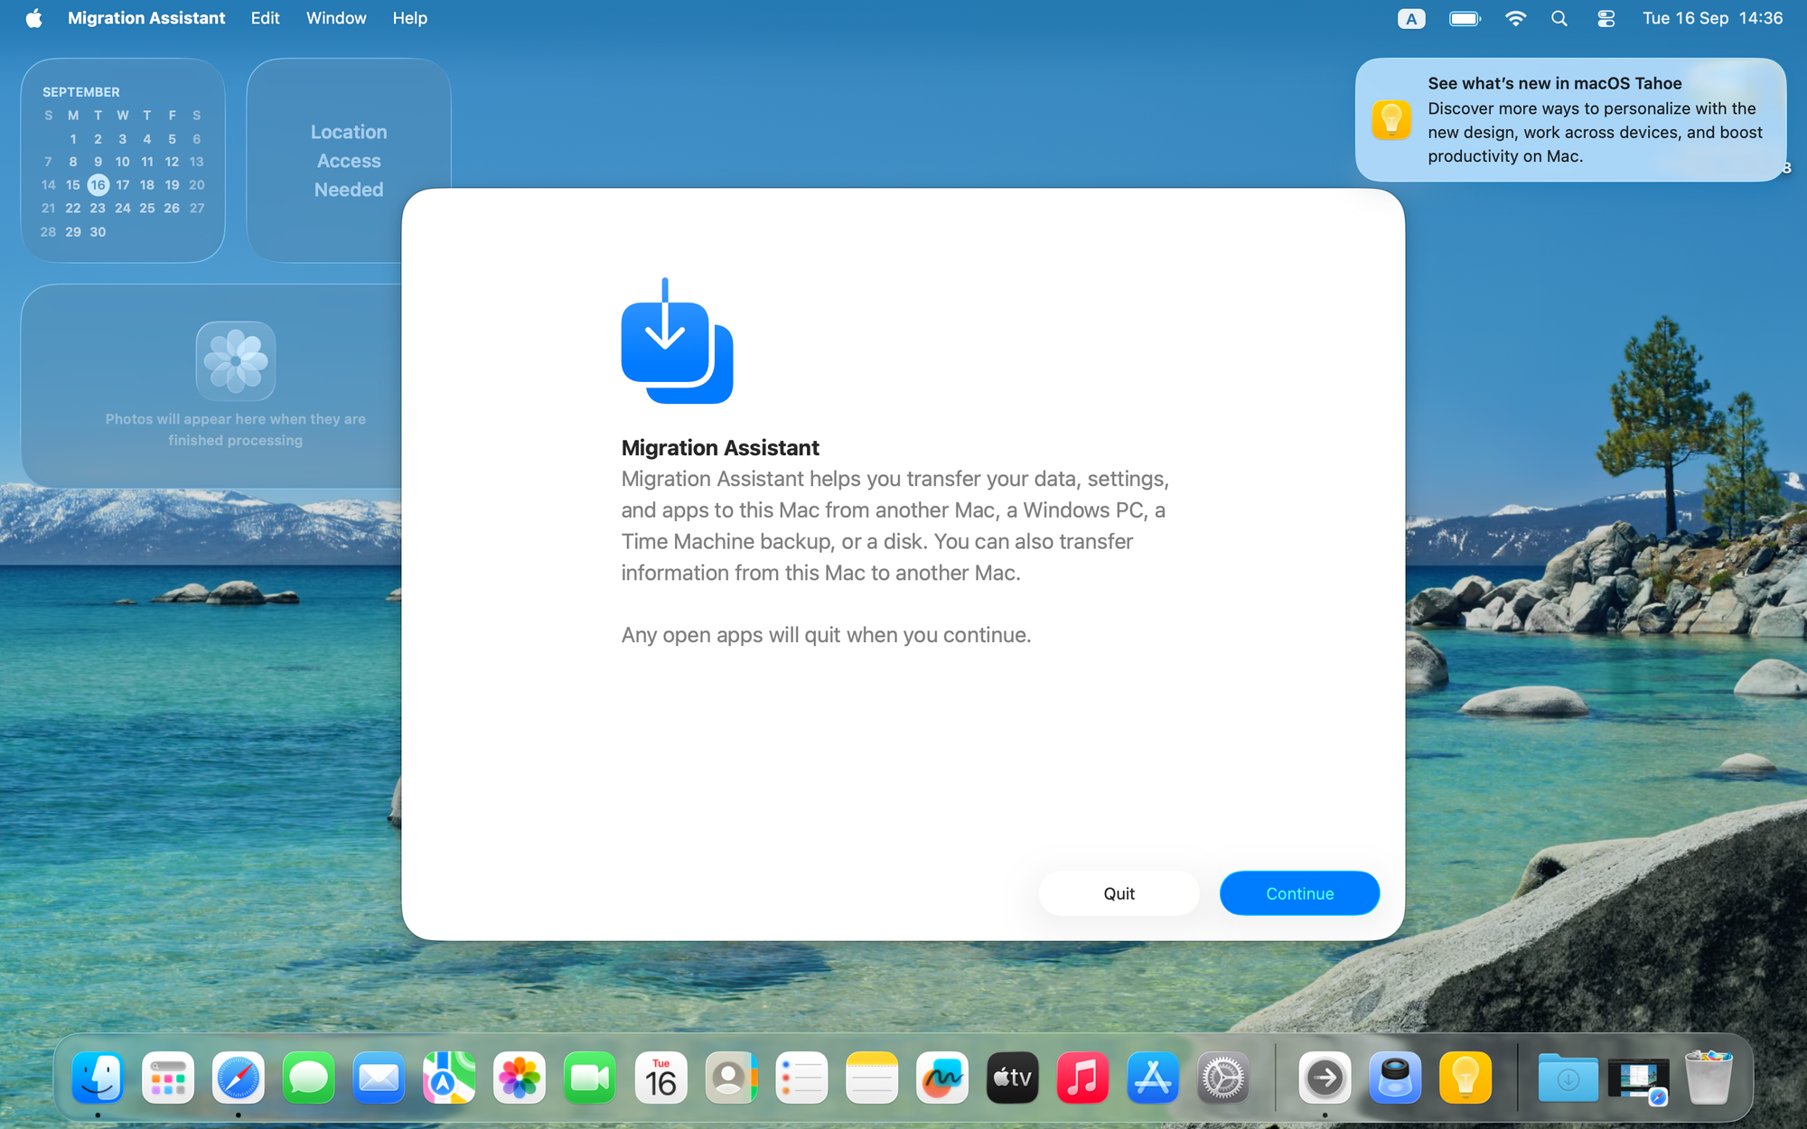The height and width of the screenshot is (1129, 1807).
Task: Open Control Center
Action: point(1606,18)
